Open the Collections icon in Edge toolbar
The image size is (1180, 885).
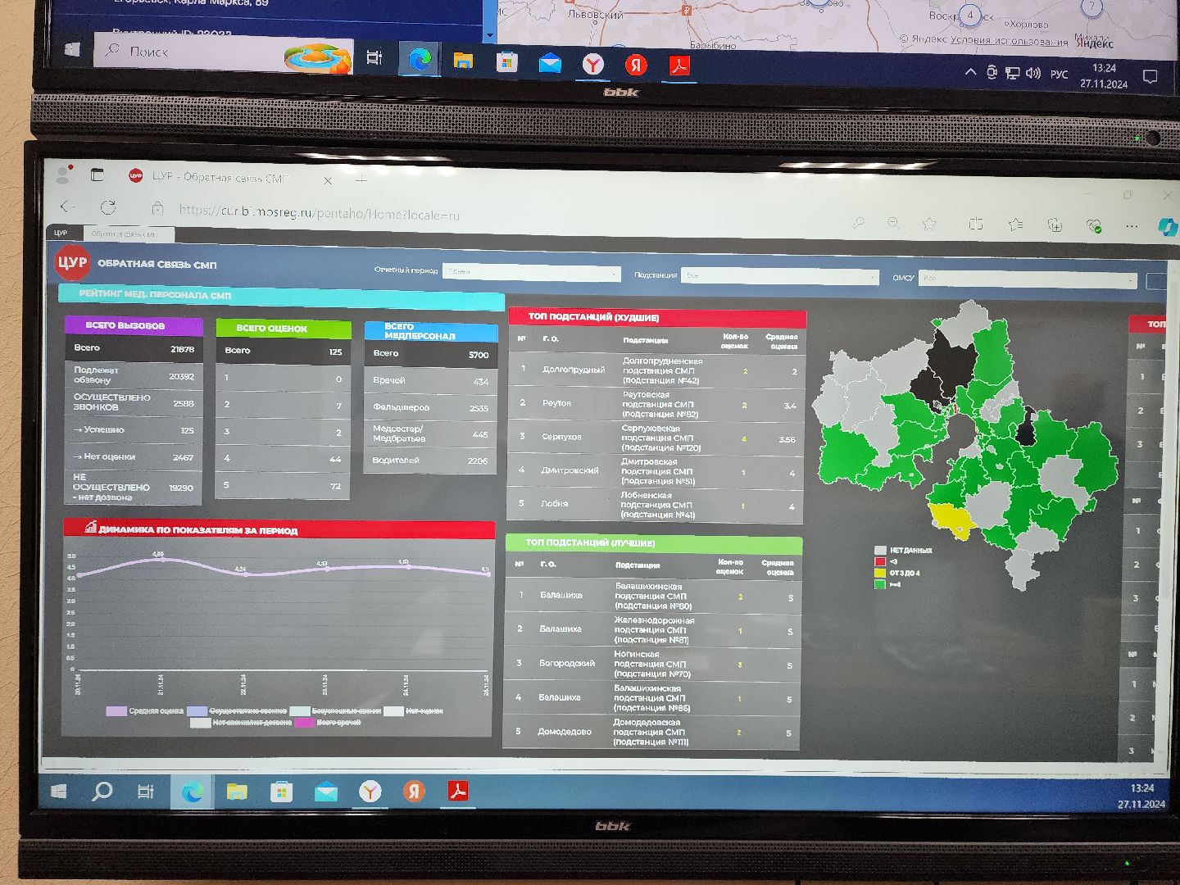pyautogui.click(x=1055, y=225)
